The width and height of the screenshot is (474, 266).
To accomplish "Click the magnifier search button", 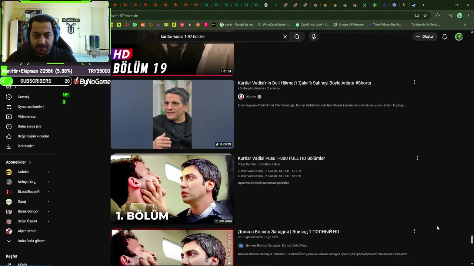I will coord(297,37).
